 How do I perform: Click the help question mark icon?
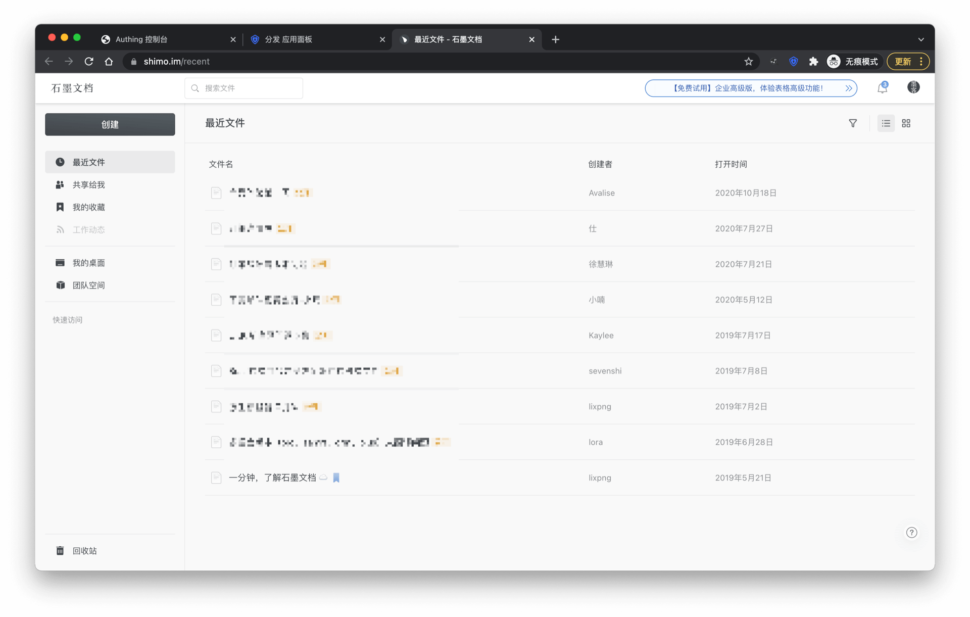(911, 533)
